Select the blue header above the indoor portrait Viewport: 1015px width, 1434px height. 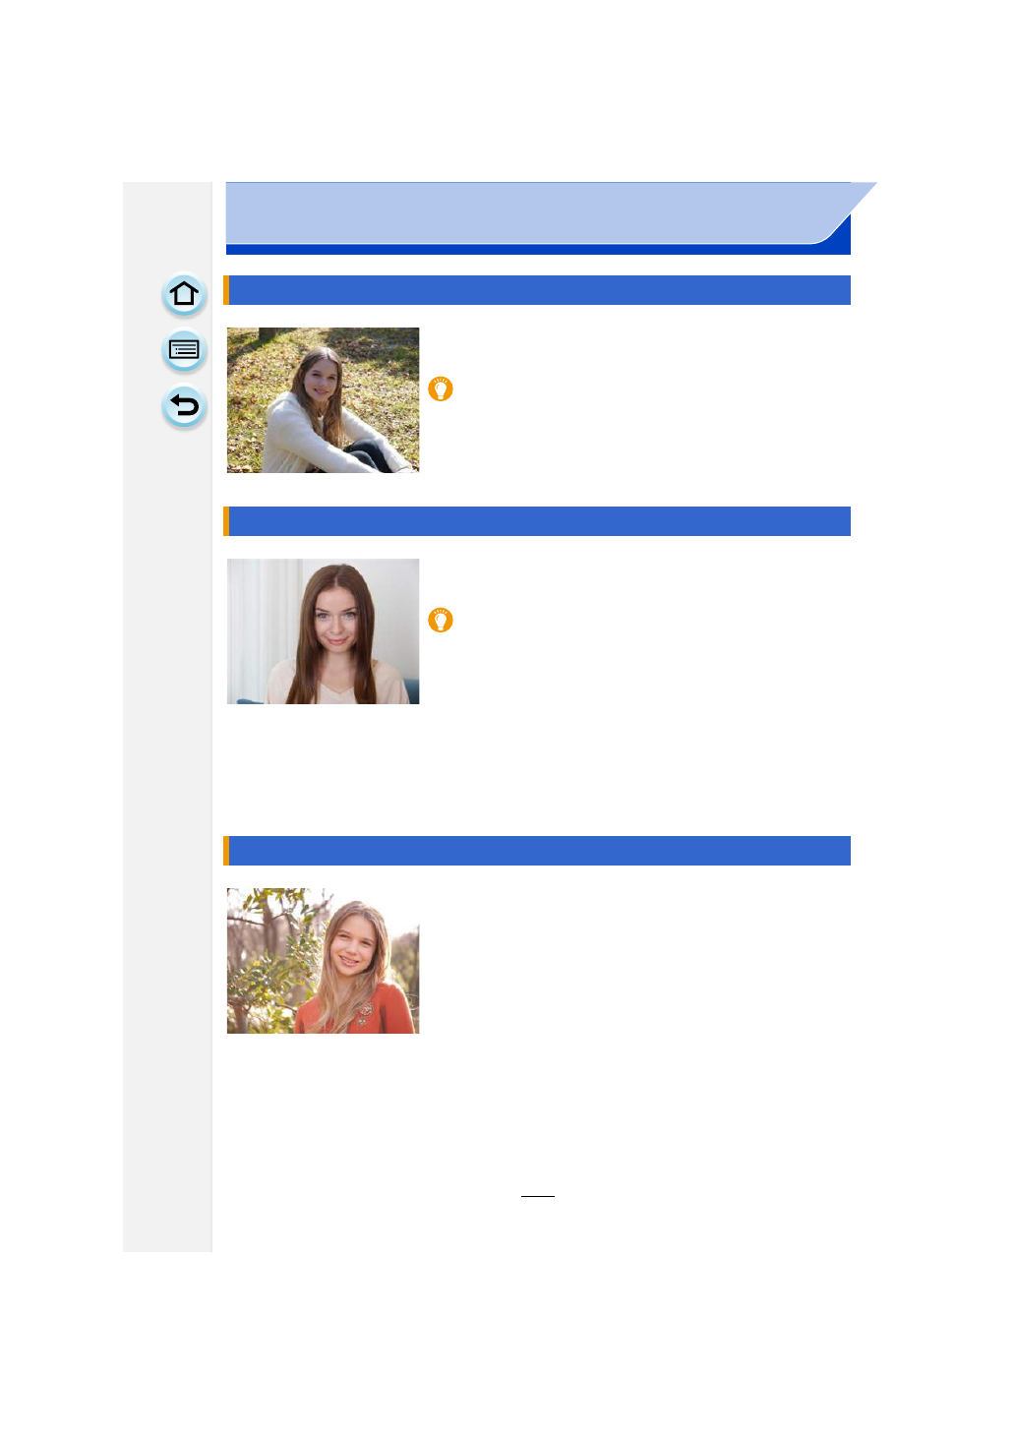tap(537, 521)
